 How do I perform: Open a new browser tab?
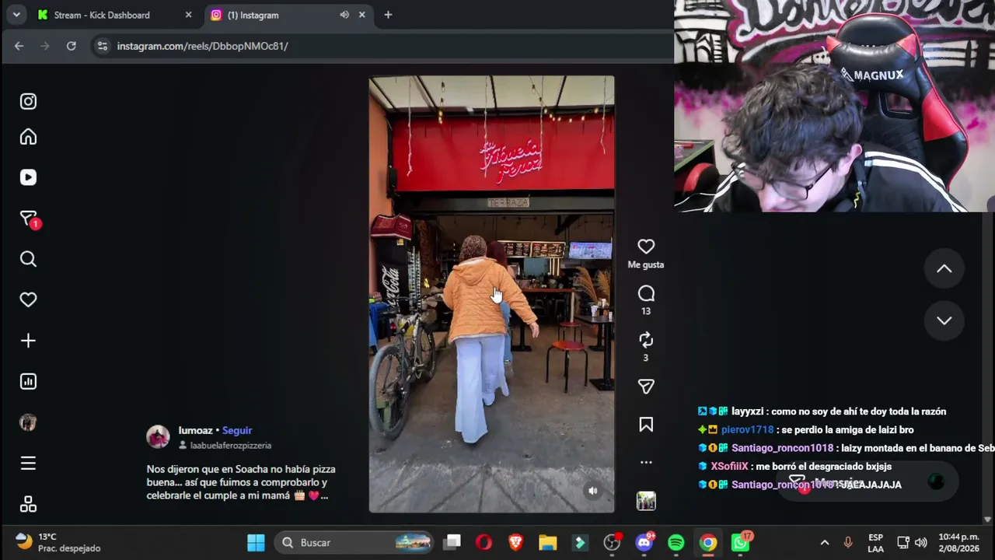pos(388,15)
